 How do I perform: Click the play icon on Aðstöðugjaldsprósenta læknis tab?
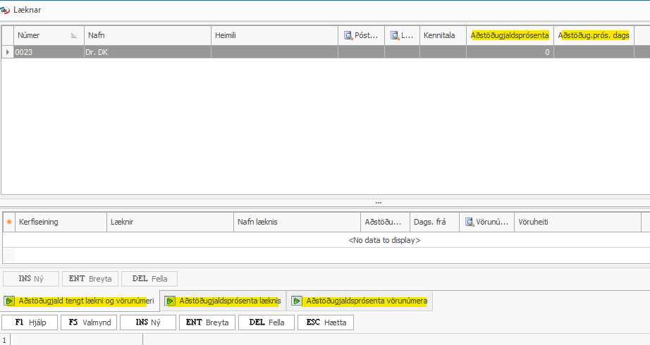click(170, 301)
